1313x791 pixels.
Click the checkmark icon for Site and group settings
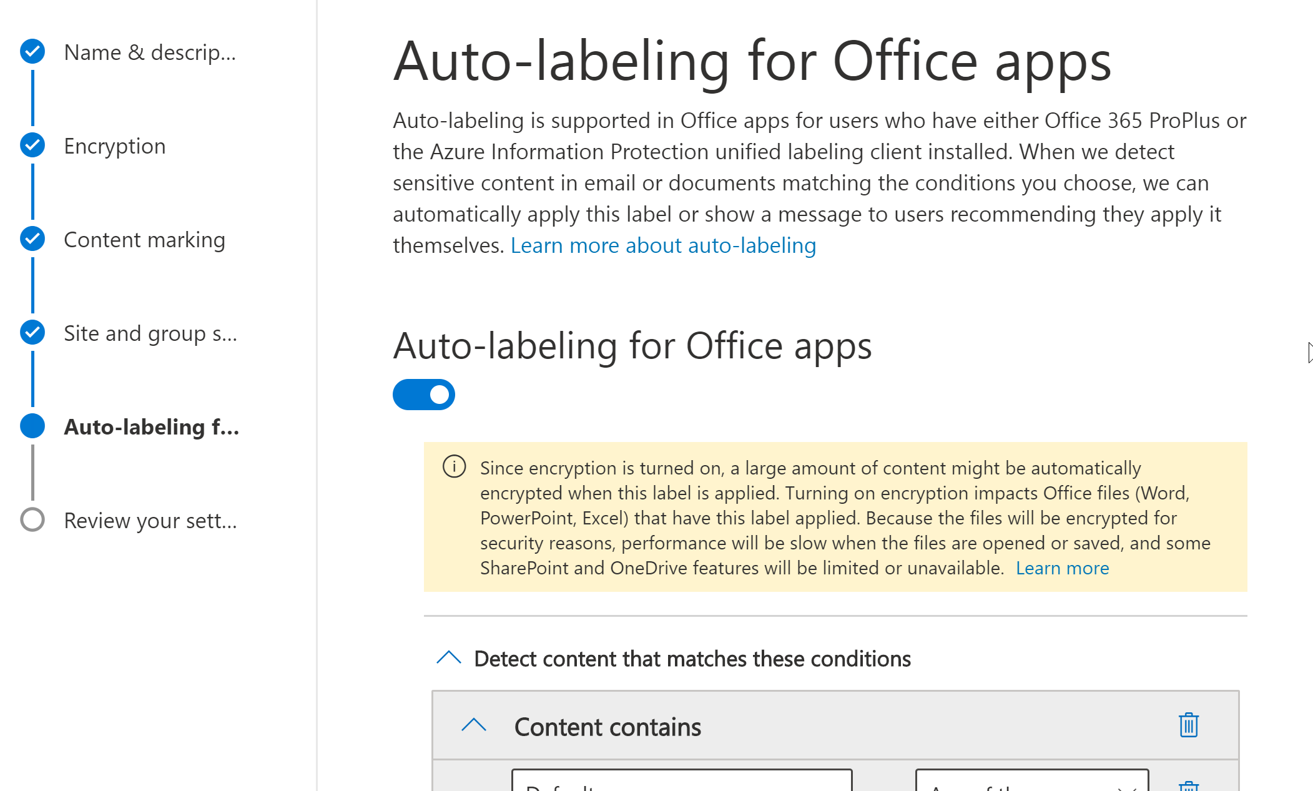pyautogui.click(x=32, y=332)
